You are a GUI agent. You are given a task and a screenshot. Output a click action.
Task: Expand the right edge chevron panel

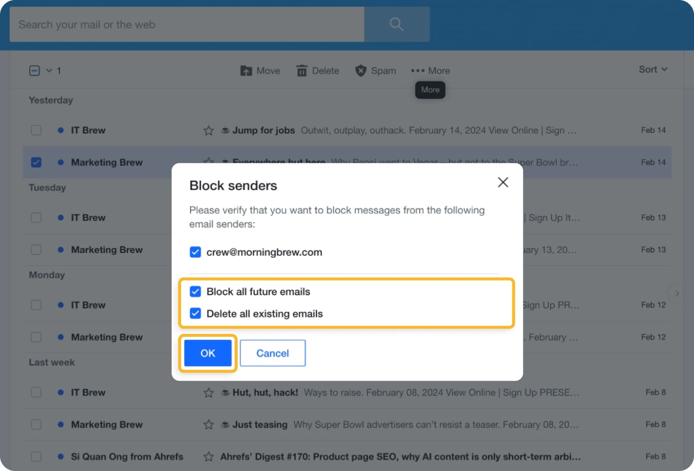[677, 293]
